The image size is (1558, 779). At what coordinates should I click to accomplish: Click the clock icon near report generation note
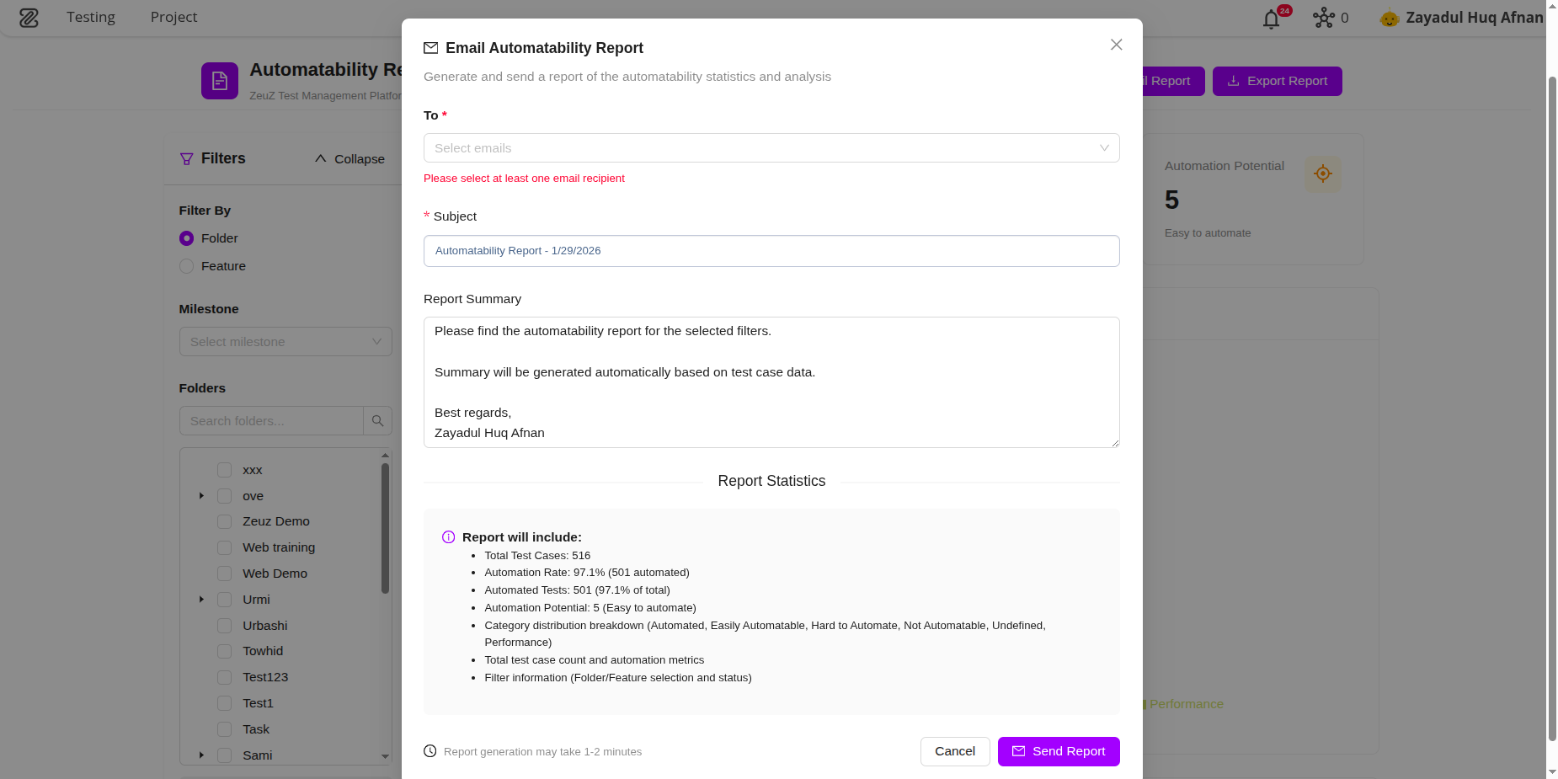click(x=430, y=750)
